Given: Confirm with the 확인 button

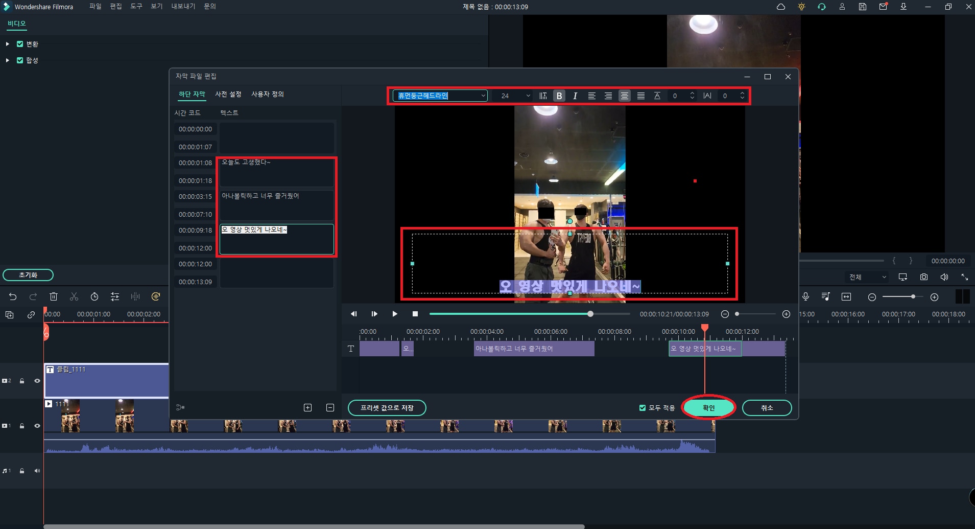Looking at the screenshot, I should point(709,408).
